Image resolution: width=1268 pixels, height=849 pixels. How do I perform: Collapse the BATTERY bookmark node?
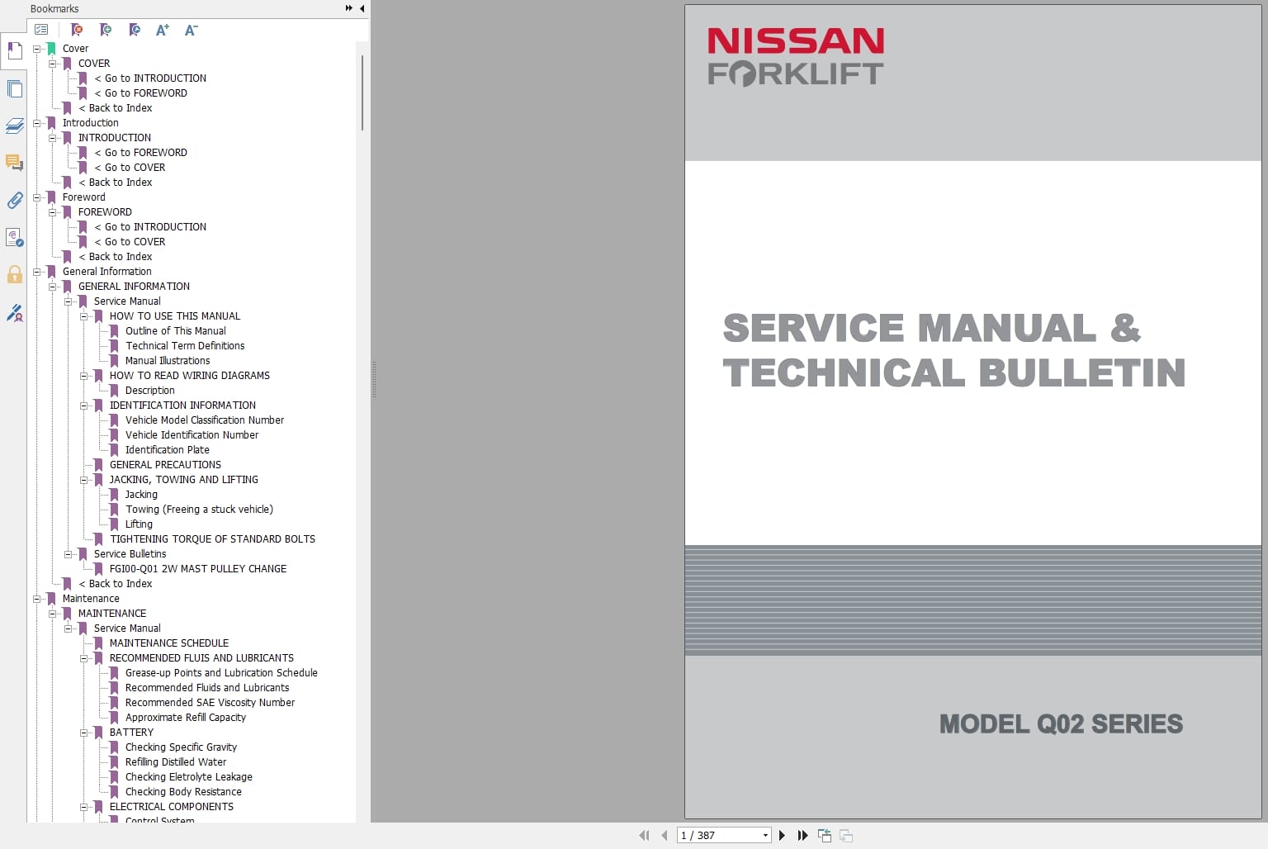(x=83, y=733)
